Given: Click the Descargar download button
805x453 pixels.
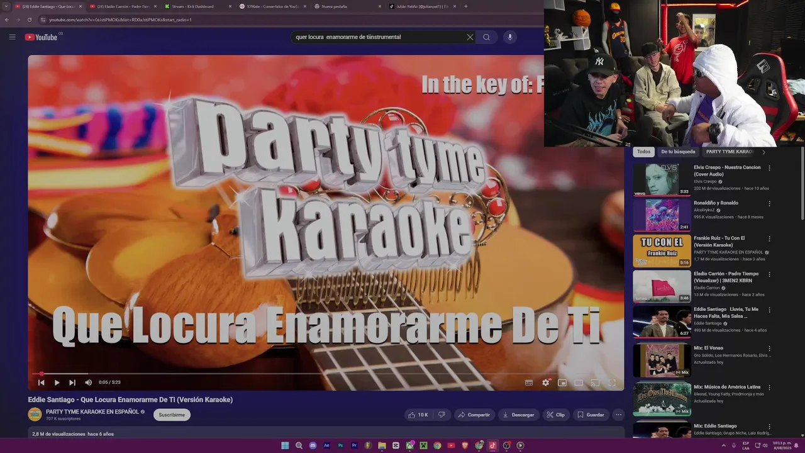Looking at the screenshot, I should point(519,415).
